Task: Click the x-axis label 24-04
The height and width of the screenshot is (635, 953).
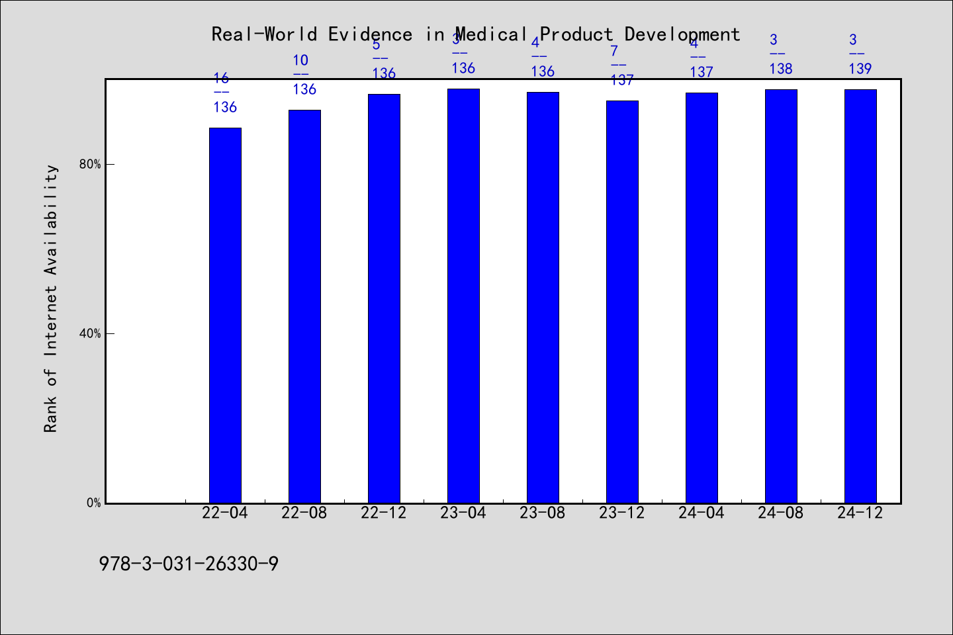Action: tap(702, 513)
